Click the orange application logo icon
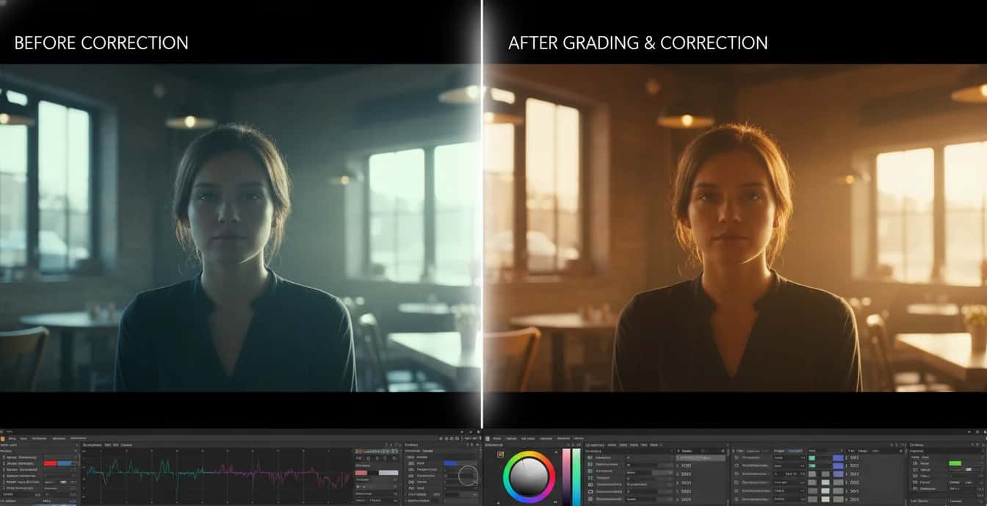987x506 pixels. [x=3, y=439]
